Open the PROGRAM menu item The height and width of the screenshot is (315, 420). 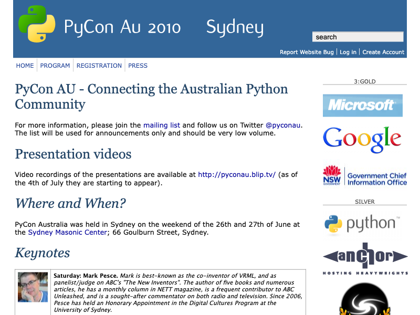[x=55, y=66]
